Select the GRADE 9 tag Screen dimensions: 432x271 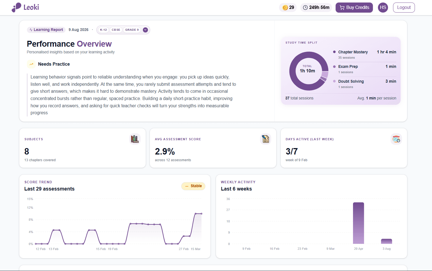click(x=132, y=30)
